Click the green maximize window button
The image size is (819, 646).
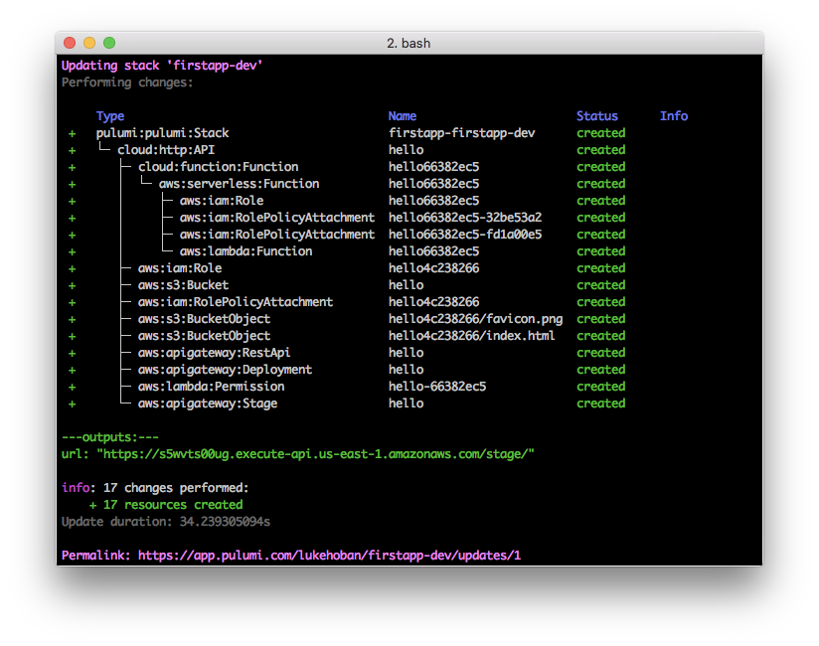tap(109, 43)
